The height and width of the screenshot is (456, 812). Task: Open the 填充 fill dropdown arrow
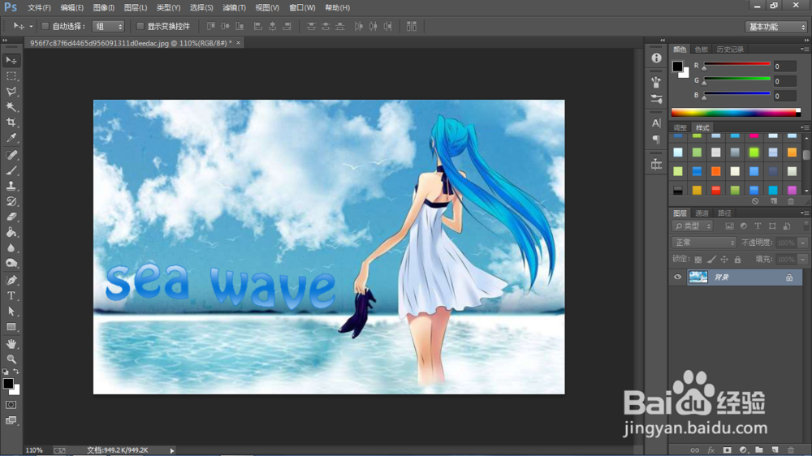(803, 260)
